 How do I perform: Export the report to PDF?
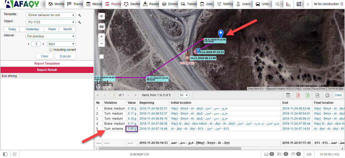(x=298, y=95)
